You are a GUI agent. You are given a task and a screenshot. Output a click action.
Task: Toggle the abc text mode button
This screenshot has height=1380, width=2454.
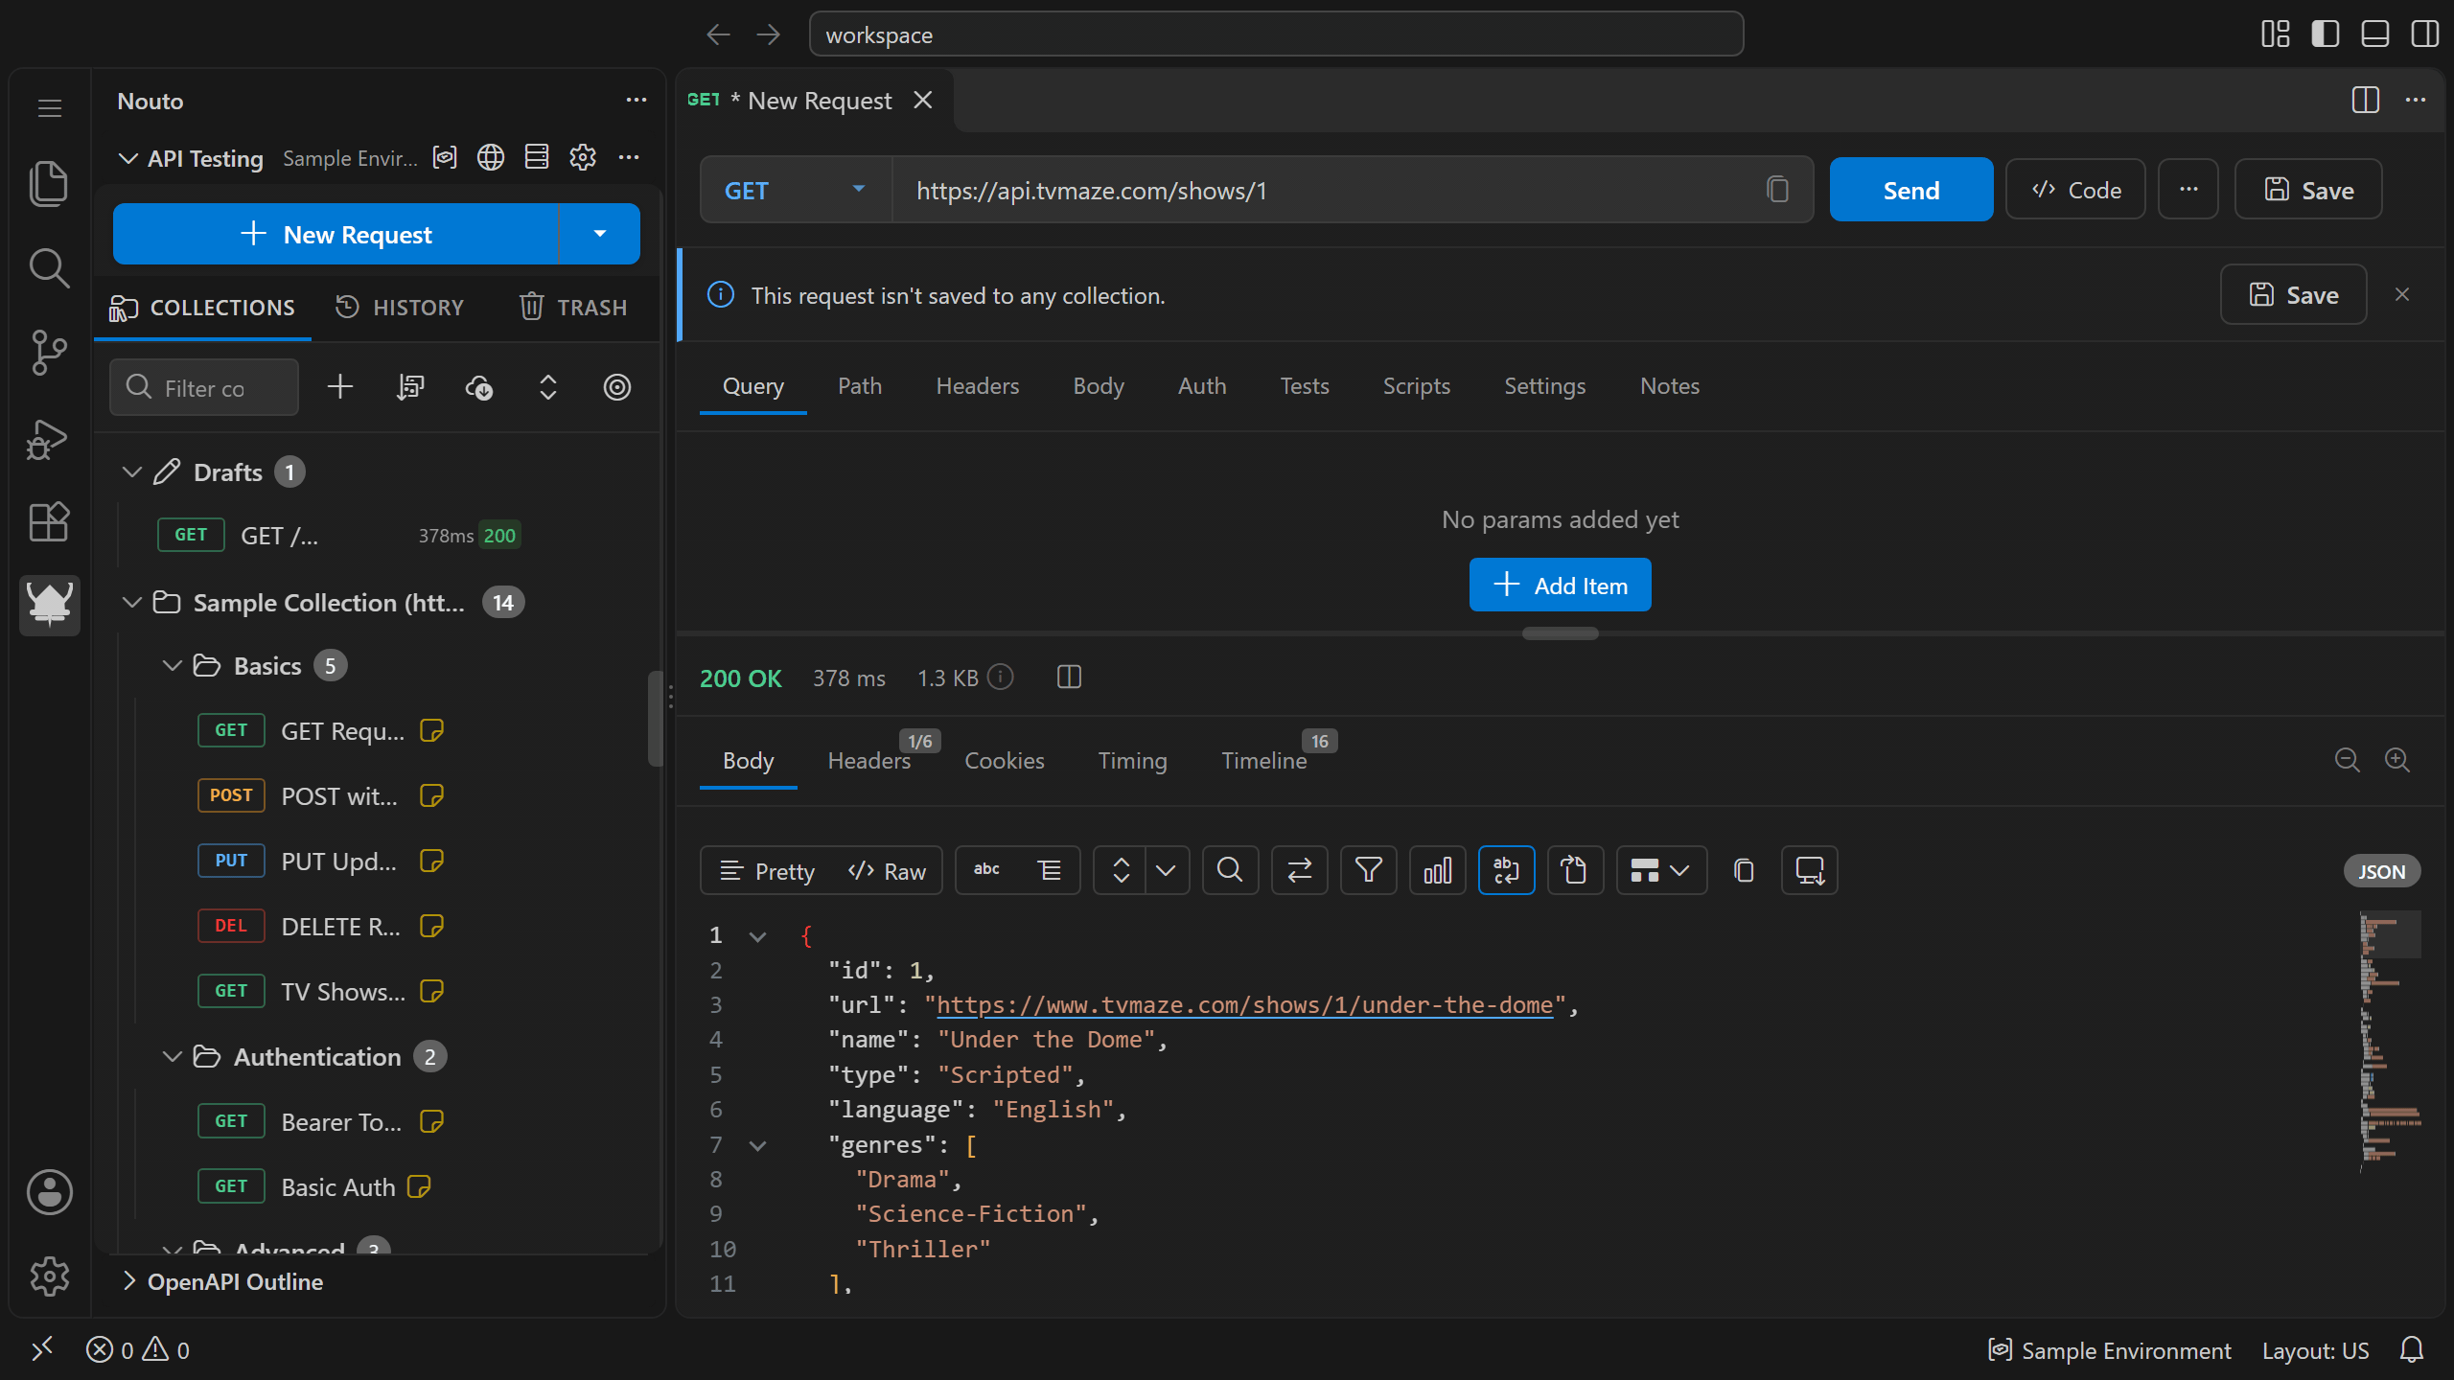pos(986,870)
